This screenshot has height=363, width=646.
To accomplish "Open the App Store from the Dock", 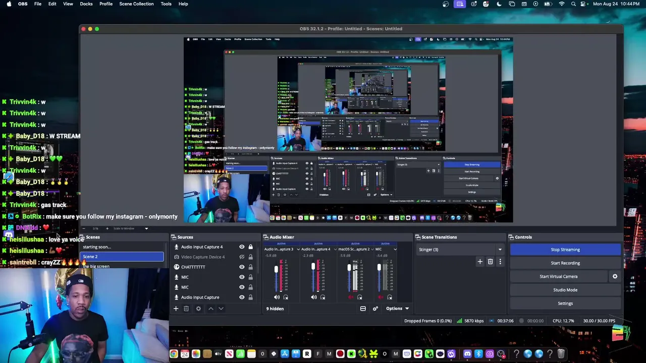I will pos(285,354).
